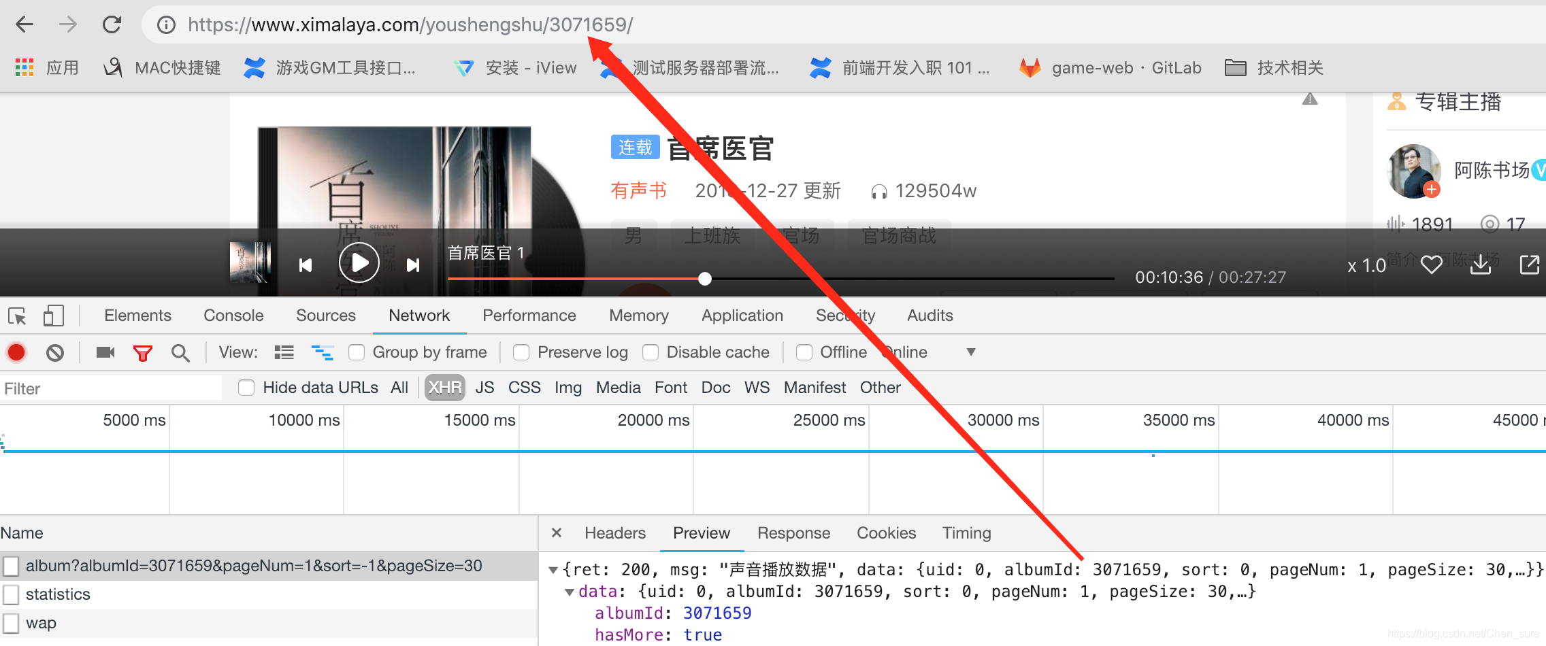Click the report warning triangle icon
The height and width of the screenshot is (646, 1546).
tap(1310, 100)
